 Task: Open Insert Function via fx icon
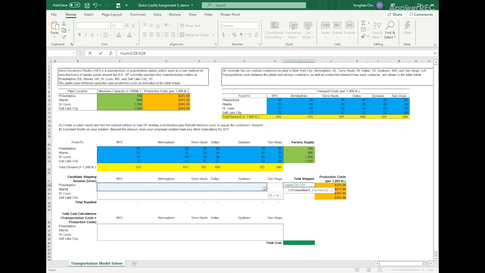(x=111, y=53)
